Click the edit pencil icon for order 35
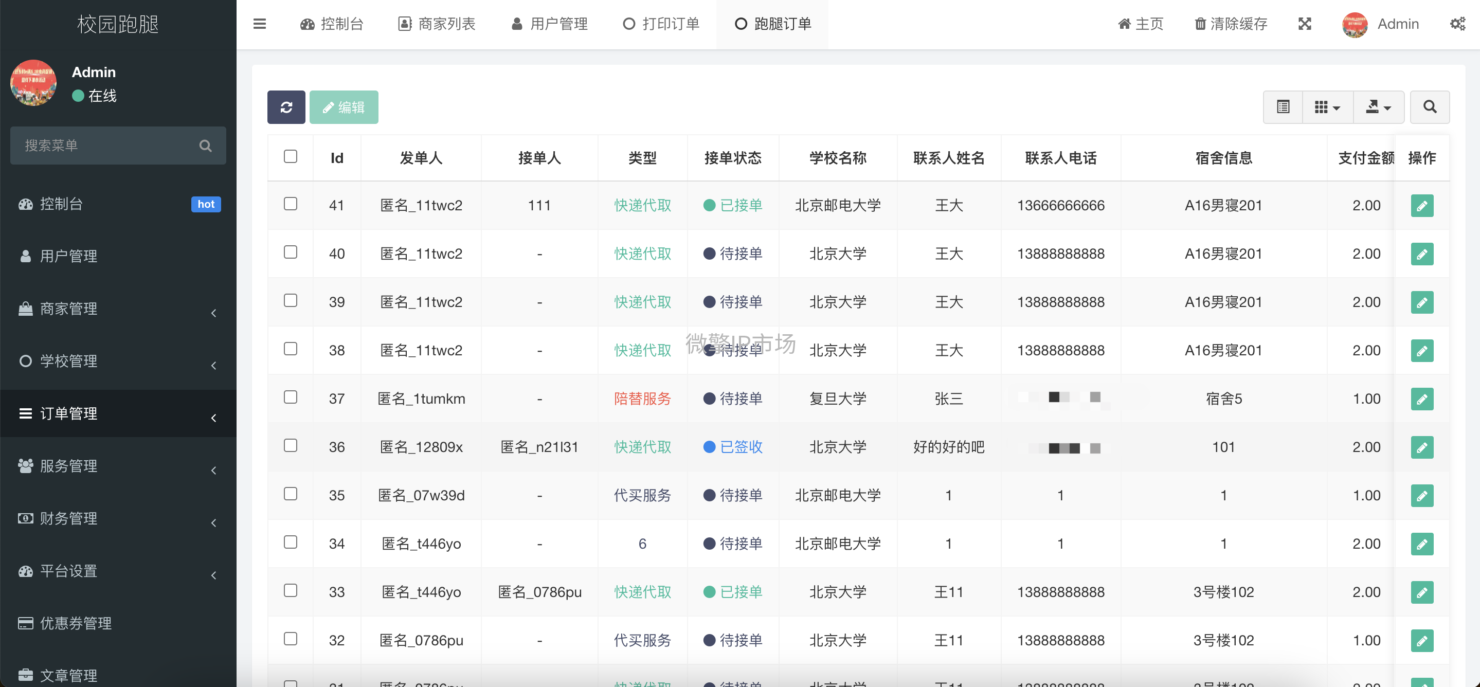This screenshot has width=1480, height=687. [x=1422, y=495]
